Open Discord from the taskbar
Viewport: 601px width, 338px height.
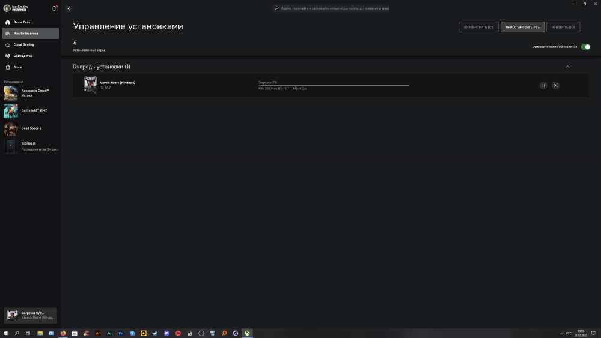(x=166, y=333)
